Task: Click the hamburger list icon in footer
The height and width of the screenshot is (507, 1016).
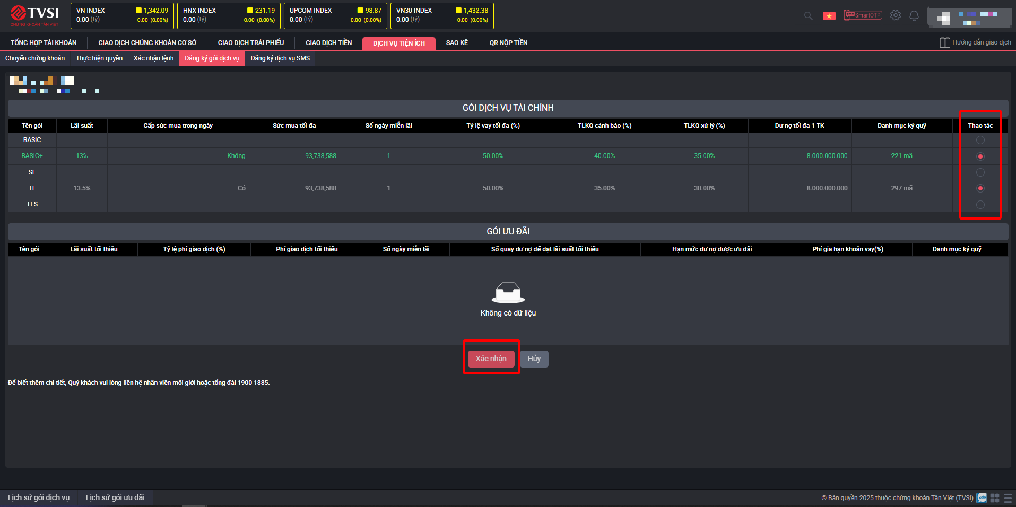Action: click(1008, 498)
